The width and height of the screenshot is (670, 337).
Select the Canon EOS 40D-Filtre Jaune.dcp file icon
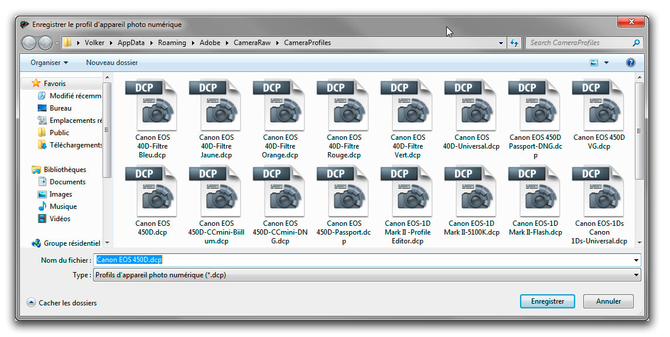(216, 105)
